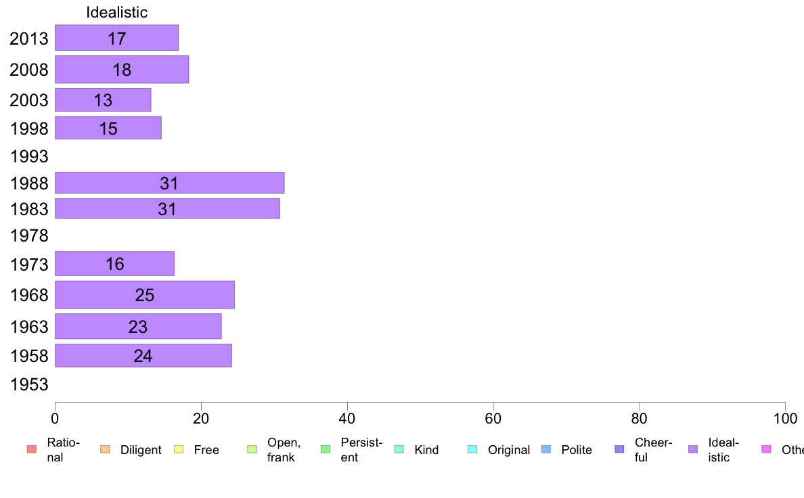Screen dimensions: 804x498
Task: Click the 1968 bar showing 25
Action: pos(145,295)
